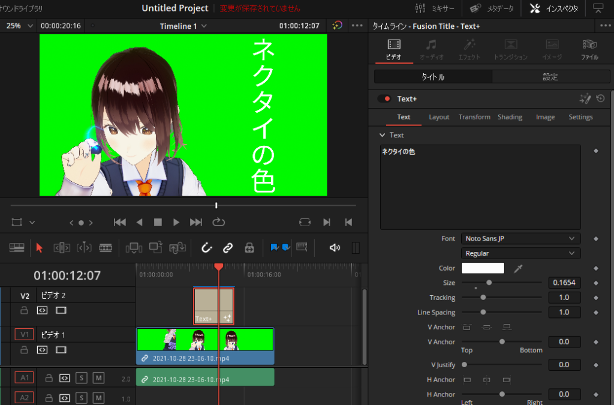
Task: Pick a color with the eyedropper
Action: (x=518, y=268)
